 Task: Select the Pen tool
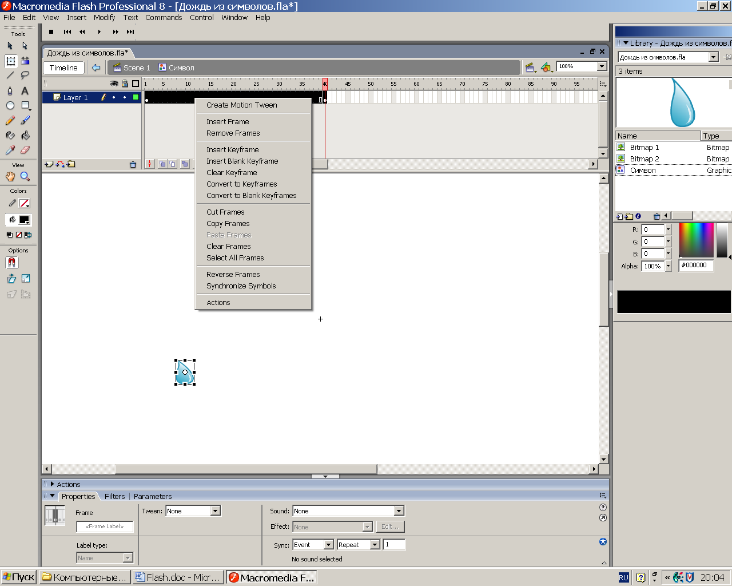point(10,90)
